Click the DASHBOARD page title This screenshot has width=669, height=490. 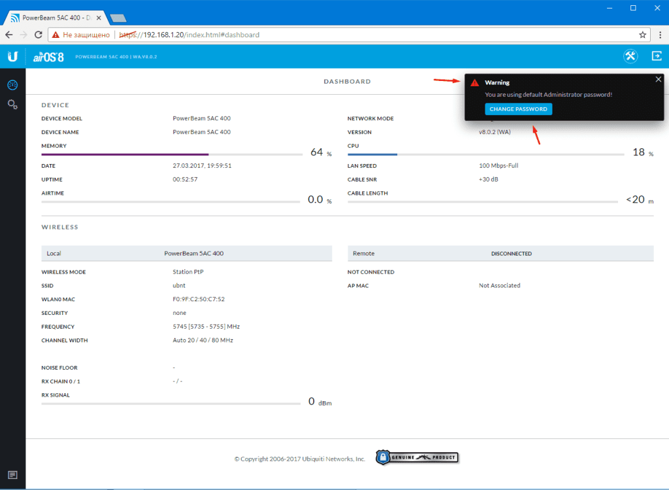(347, 82)
